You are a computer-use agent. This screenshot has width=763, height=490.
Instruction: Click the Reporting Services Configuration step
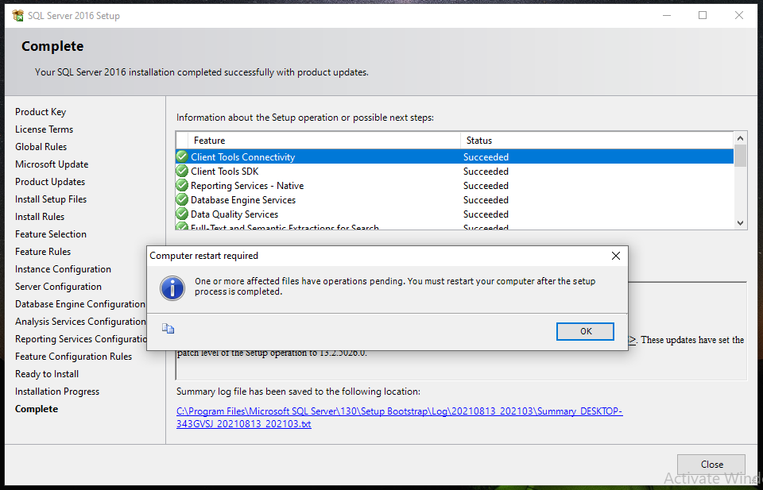(x=81, y=339)
